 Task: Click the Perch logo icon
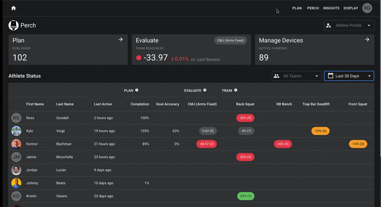[13, 25]
